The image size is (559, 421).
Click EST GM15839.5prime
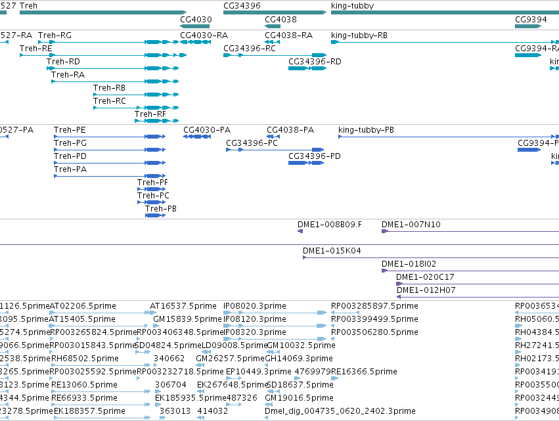[x=156, y=326]
